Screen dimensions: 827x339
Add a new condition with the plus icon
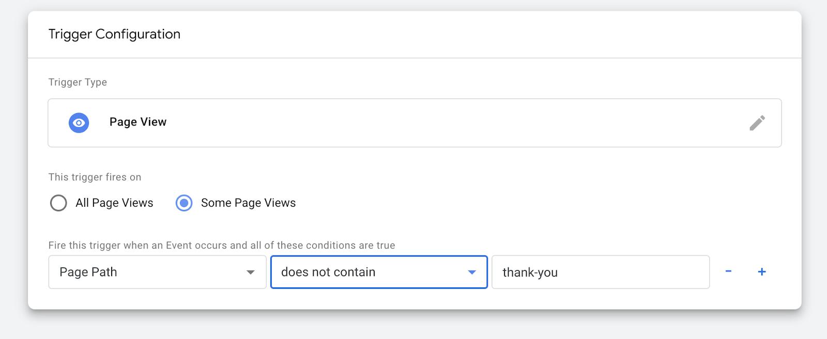(762, 272)
